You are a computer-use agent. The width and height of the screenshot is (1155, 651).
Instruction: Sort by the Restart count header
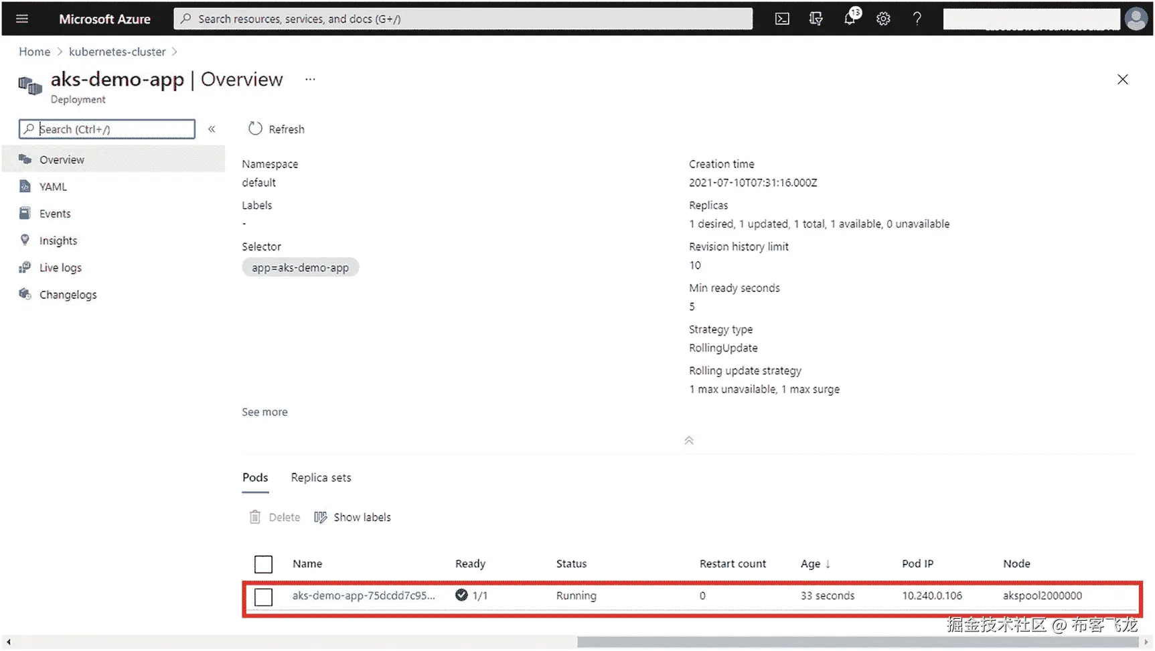(733, 564)
